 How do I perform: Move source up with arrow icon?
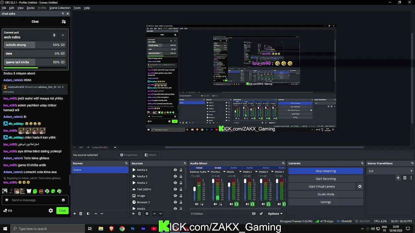point(154,214)
